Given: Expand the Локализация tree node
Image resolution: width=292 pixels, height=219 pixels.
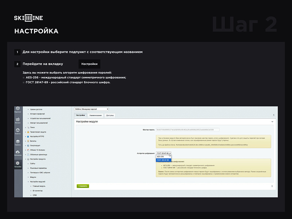Looking at the screenshot, I should point(26,145).
